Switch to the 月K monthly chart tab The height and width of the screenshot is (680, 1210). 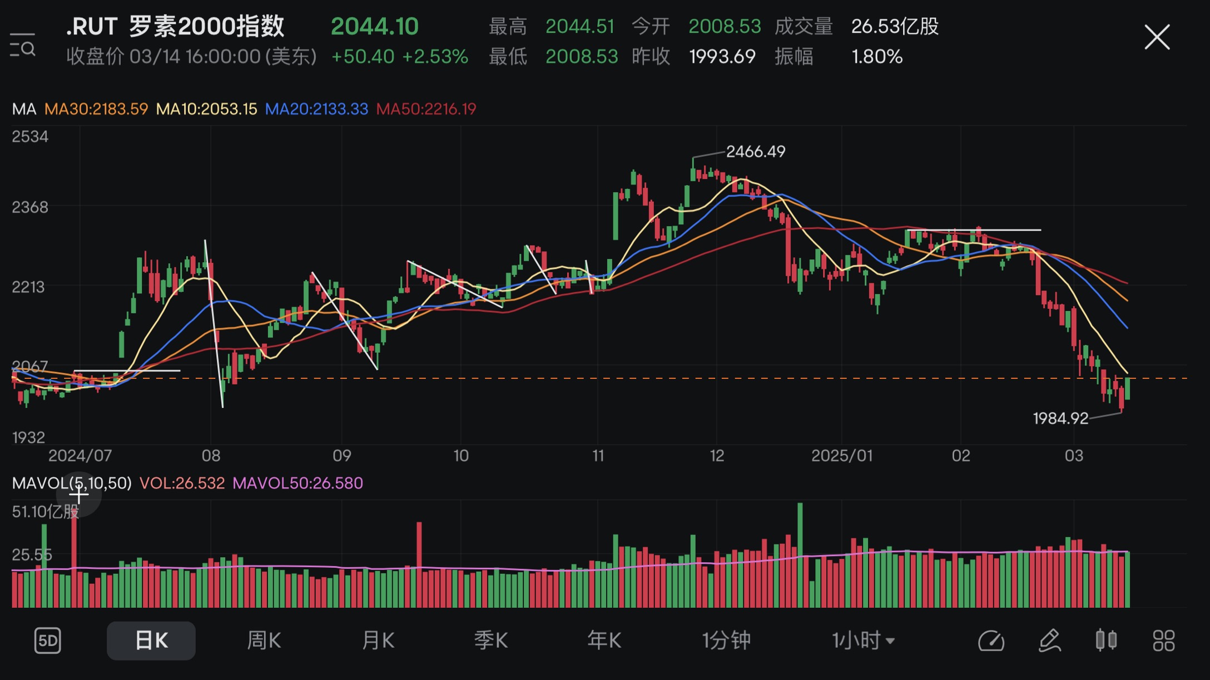pyautogui.click(x=378, y=641)
